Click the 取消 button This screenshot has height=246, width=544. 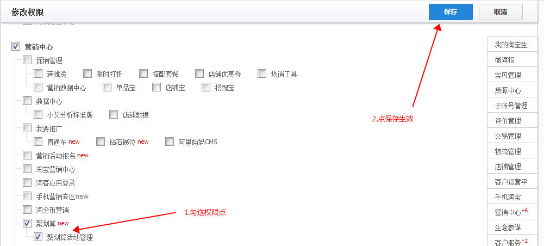click(x=501, y=12)
